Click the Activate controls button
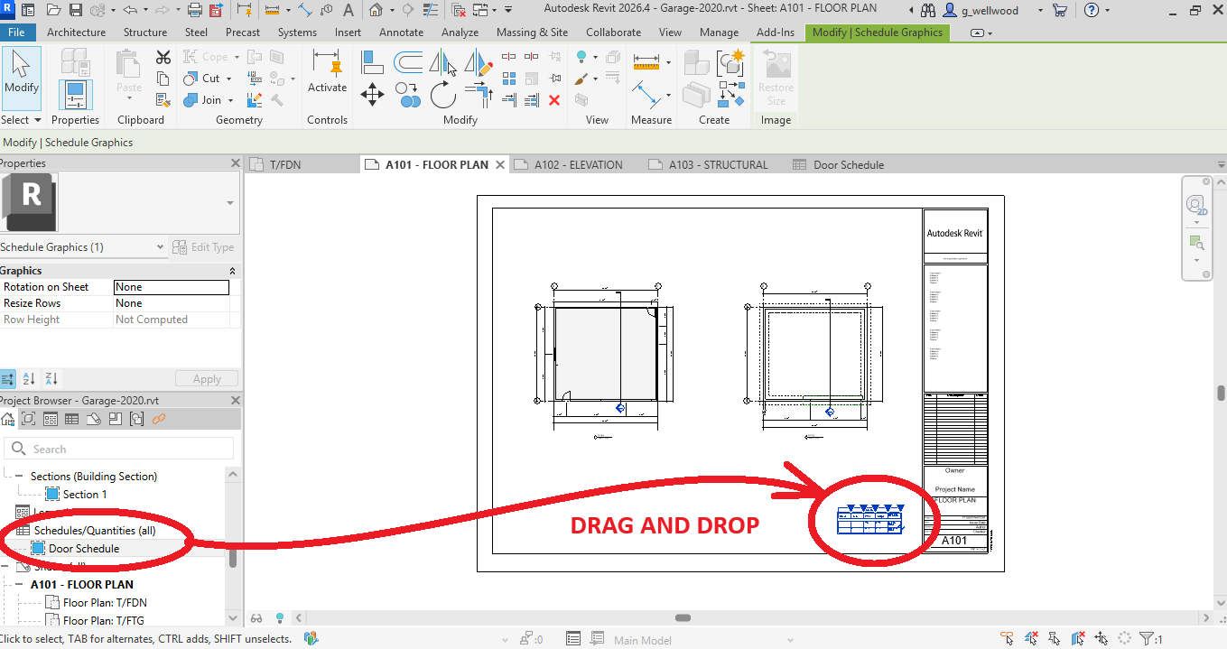The width and height of the screenshot is (1227, 649). click(x=327, y=72)
